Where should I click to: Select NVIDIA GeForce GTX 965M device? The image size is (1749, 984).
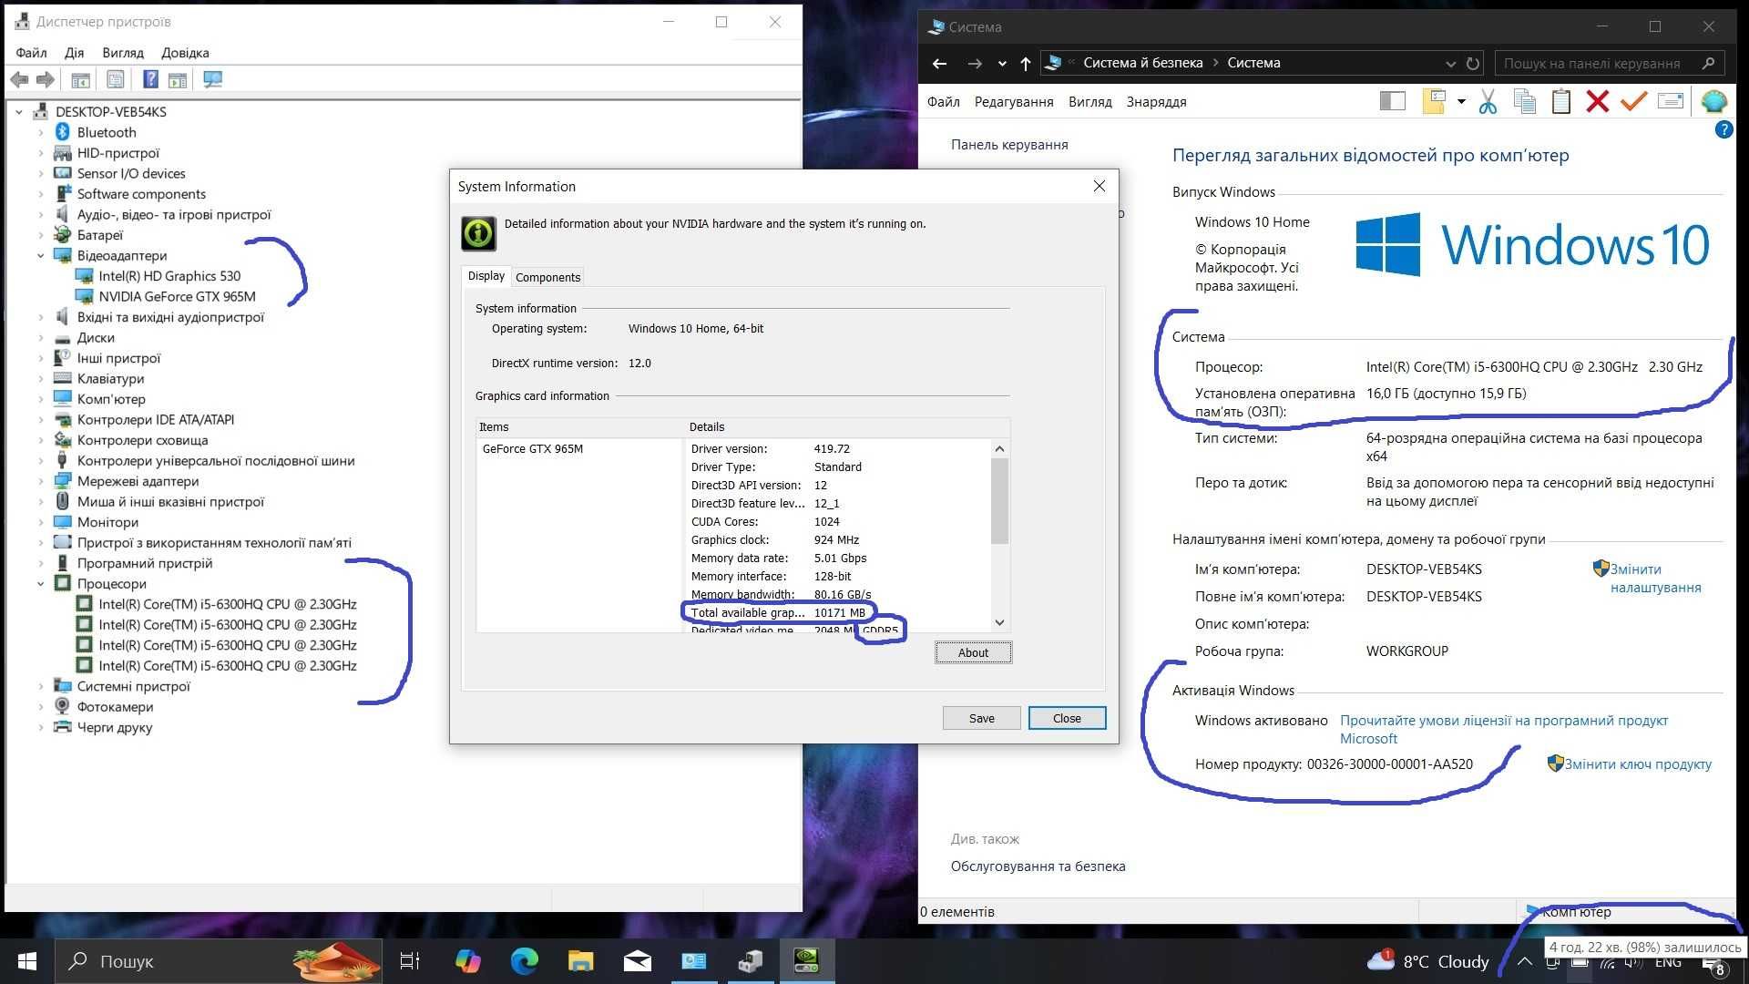click(x=177, y=297)
